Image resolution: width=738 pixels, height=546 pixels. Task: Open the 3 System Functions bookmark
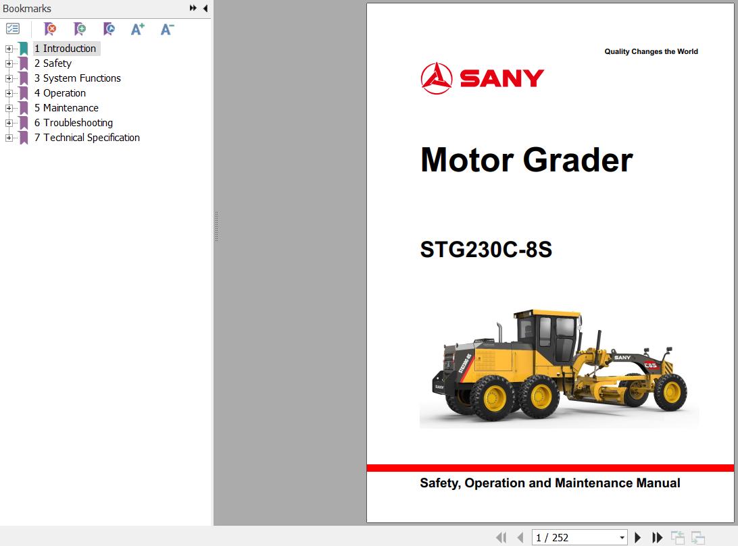coord(78,78)
